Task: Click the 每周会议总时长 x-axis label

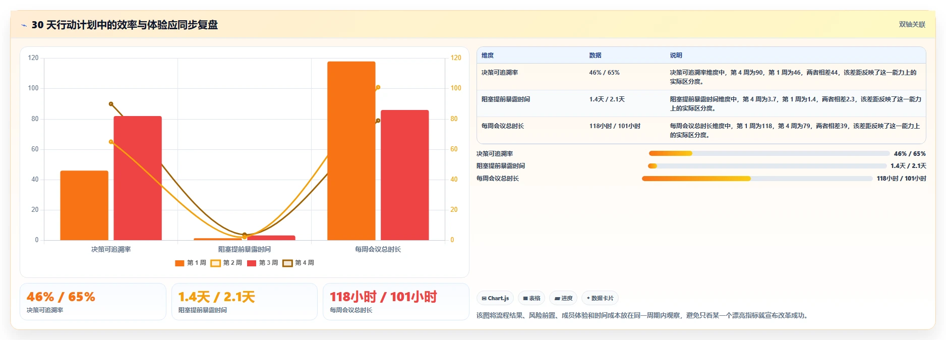Action: [378, 249]
